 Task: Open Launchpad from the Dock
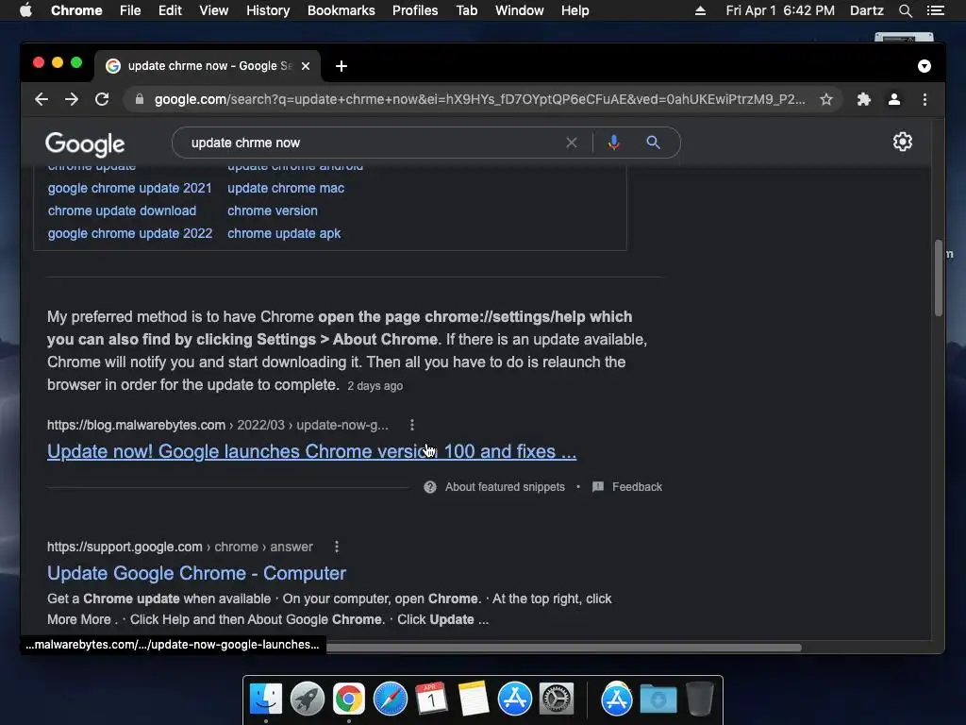[x=308, y=700]
